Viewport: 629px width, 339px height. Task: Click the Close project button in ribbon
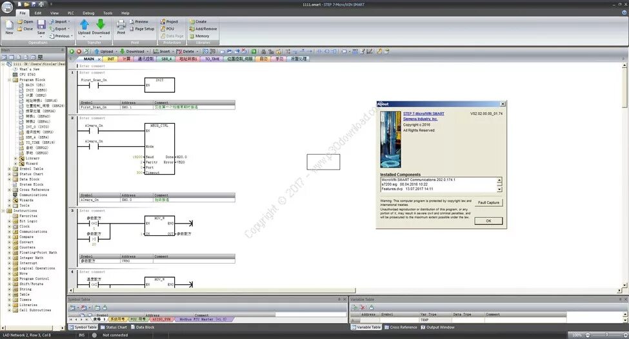pyautogui.click(x=25, y=29)
